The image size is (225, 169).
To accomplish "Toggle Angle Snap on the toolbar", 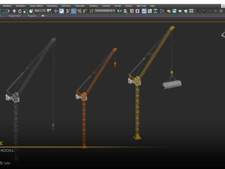I will (74, 11).
